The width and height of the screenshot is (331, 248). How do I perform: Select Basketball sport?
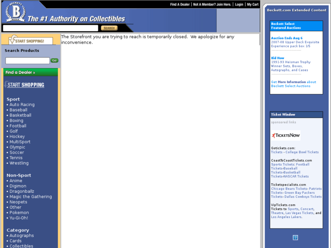click(x=20, y=115)
